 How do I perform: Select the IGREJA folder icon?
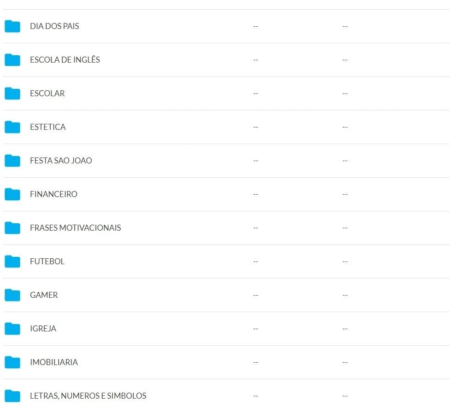point(12,329)
